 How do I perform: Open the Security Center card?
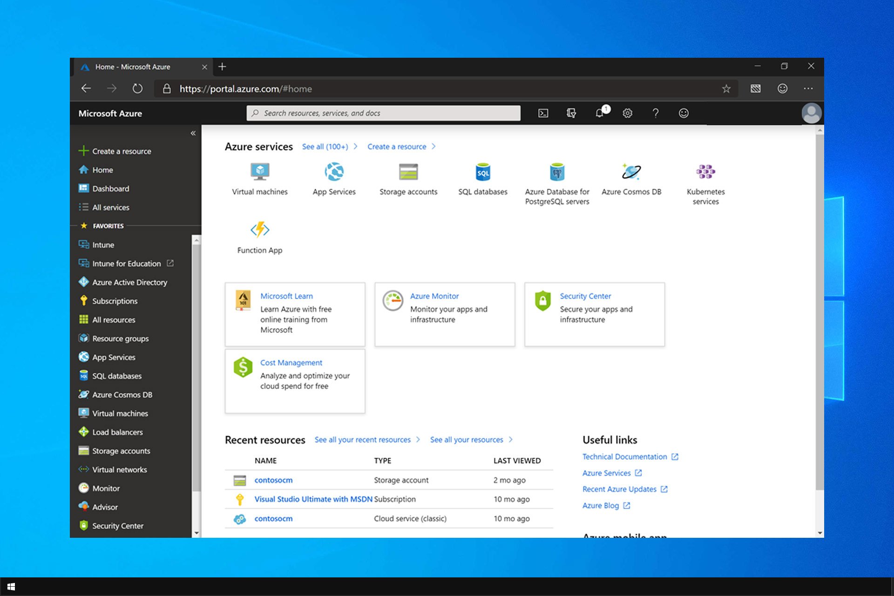tap(595, 314)
